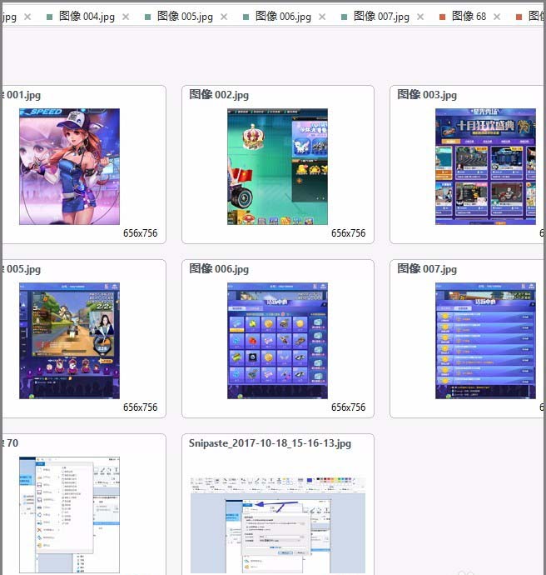Screen dimensions: 546x575
Task: Click the 图像 003.jpg file name
Action: click(x=427, y=95)
